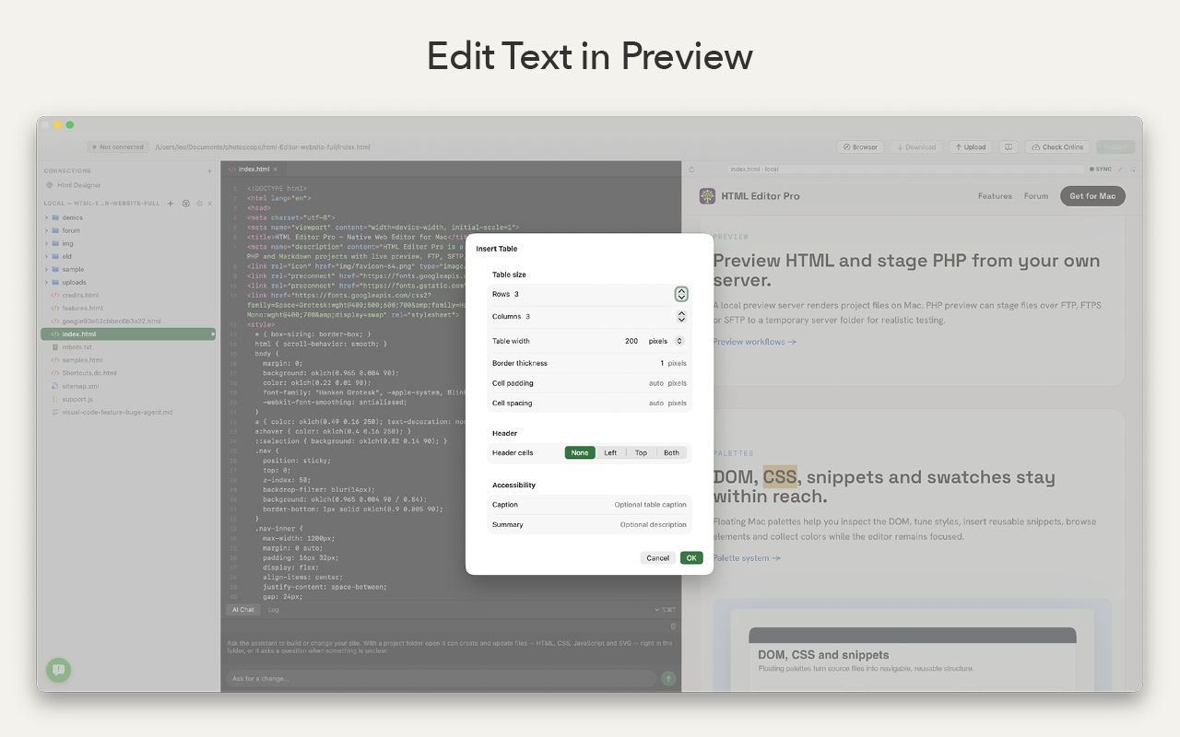Select Left for Header cells
This screenshot has width=1180, height=737.
click(610, 452)
